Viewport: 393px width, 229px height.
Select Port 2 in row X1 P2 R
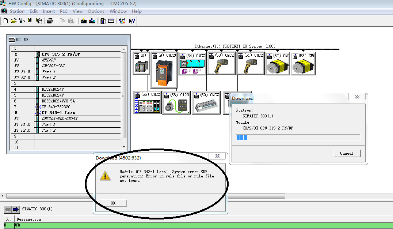[65, 130]
